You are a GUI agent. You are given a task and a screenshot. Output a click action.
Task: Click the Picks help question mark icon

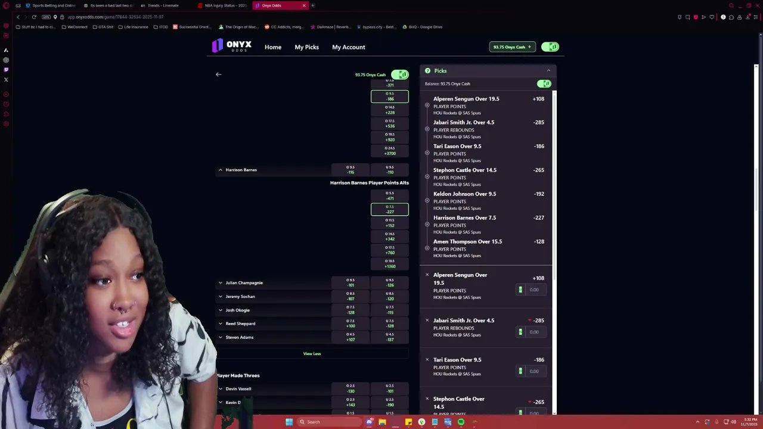pyautogui.click(x=427, y=71)
